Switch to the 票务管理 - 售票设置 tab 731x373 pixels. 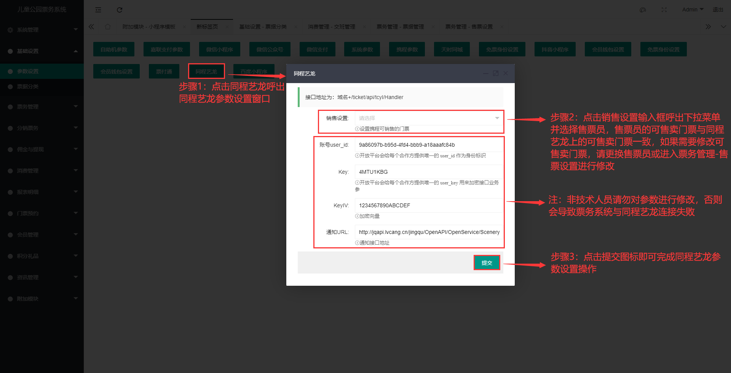pos(469,27)
